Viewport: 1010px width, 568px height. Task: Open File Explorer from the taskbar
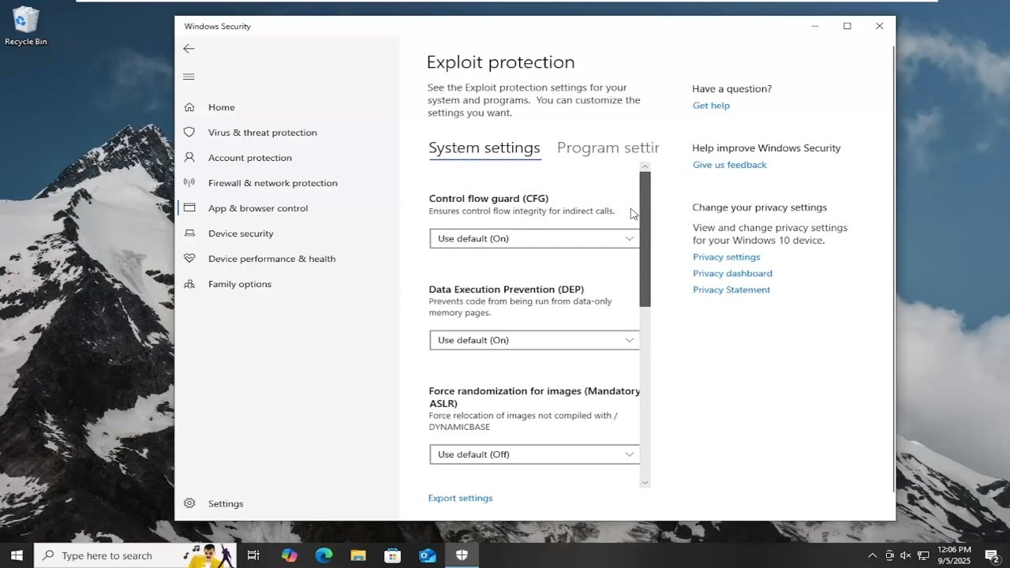coord(358,555)
